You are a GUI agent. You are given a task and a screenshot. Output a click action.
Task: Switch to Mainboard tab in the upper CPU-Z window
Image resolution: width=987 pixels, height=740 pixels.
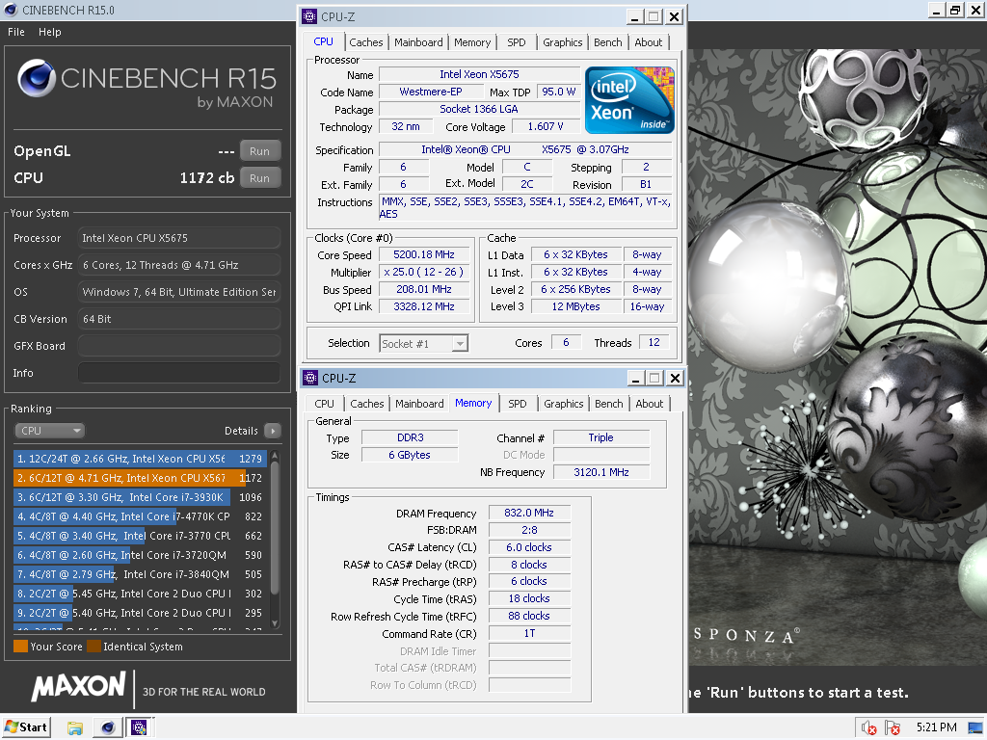(x=418, y=42)
